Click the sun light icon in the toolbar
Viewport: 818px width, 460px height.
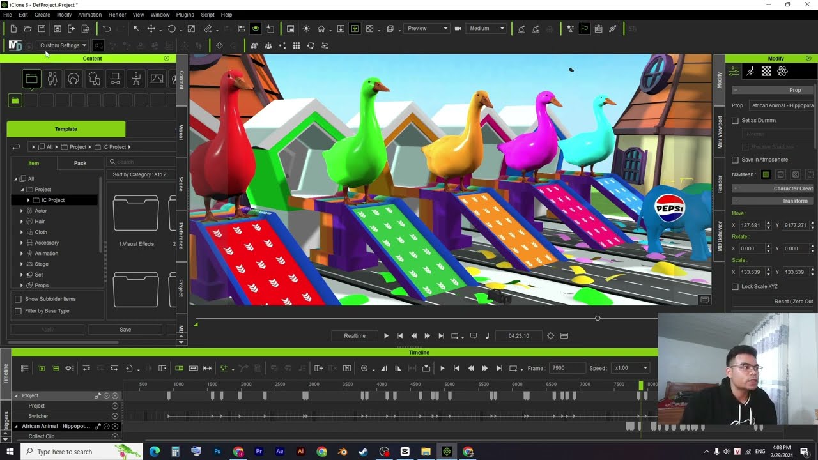click(x=306, y=29)
